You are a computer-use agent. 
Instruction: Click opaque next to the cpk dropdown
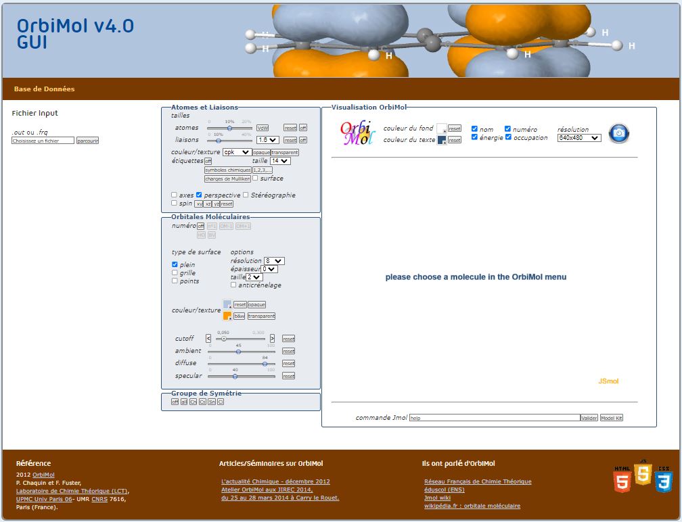[x=261, y=153]
